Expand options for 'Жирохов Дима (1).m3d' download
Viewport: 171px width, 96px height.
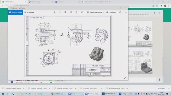(x=24, y=89)
